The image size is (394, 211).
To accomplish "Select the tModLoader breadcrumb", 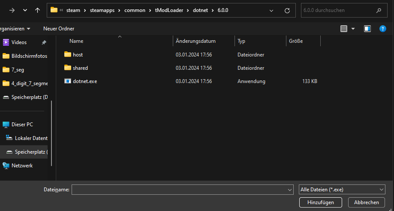I will coord(169,10).
